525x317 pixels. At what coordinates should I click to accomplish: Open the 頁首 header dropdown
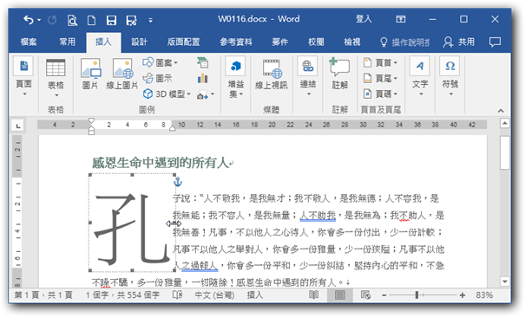(380, 63)
